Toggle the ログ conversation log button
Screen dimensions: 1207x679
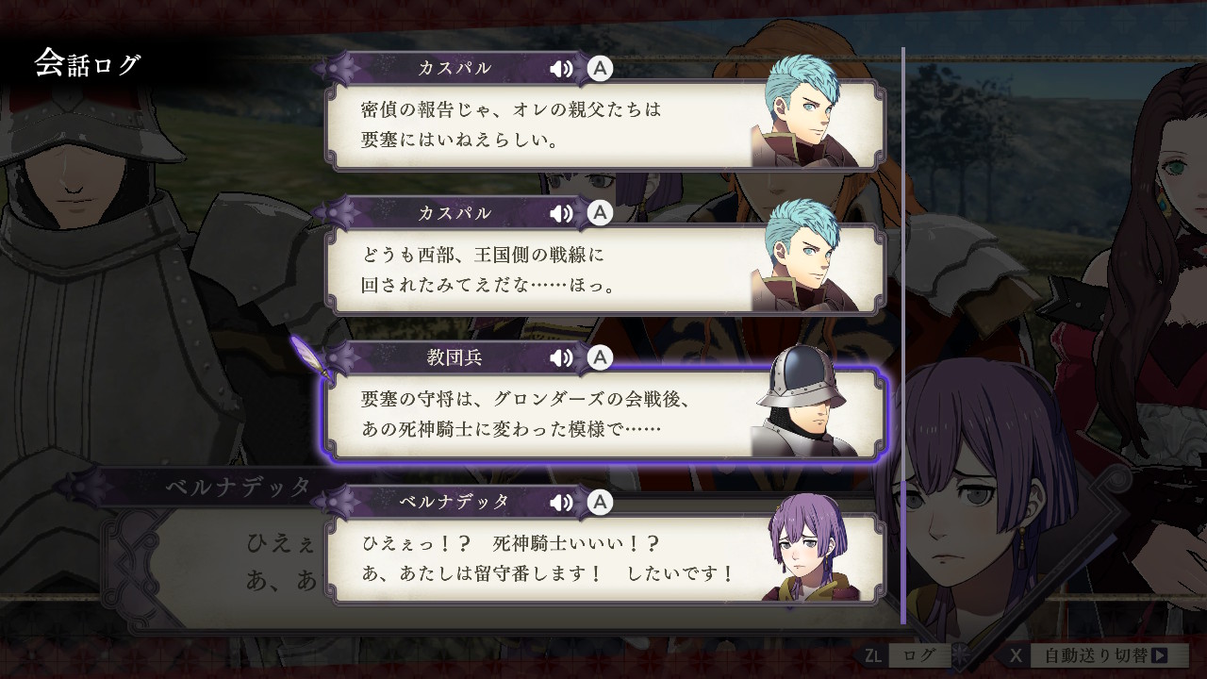pyautogui.click(x=919, y=655)
